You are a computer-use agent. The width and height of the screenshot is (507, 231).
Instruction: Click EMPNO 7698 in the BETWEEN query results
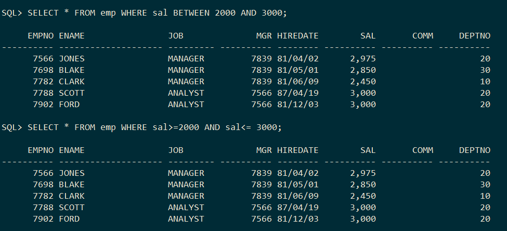(x=43, y=70)
